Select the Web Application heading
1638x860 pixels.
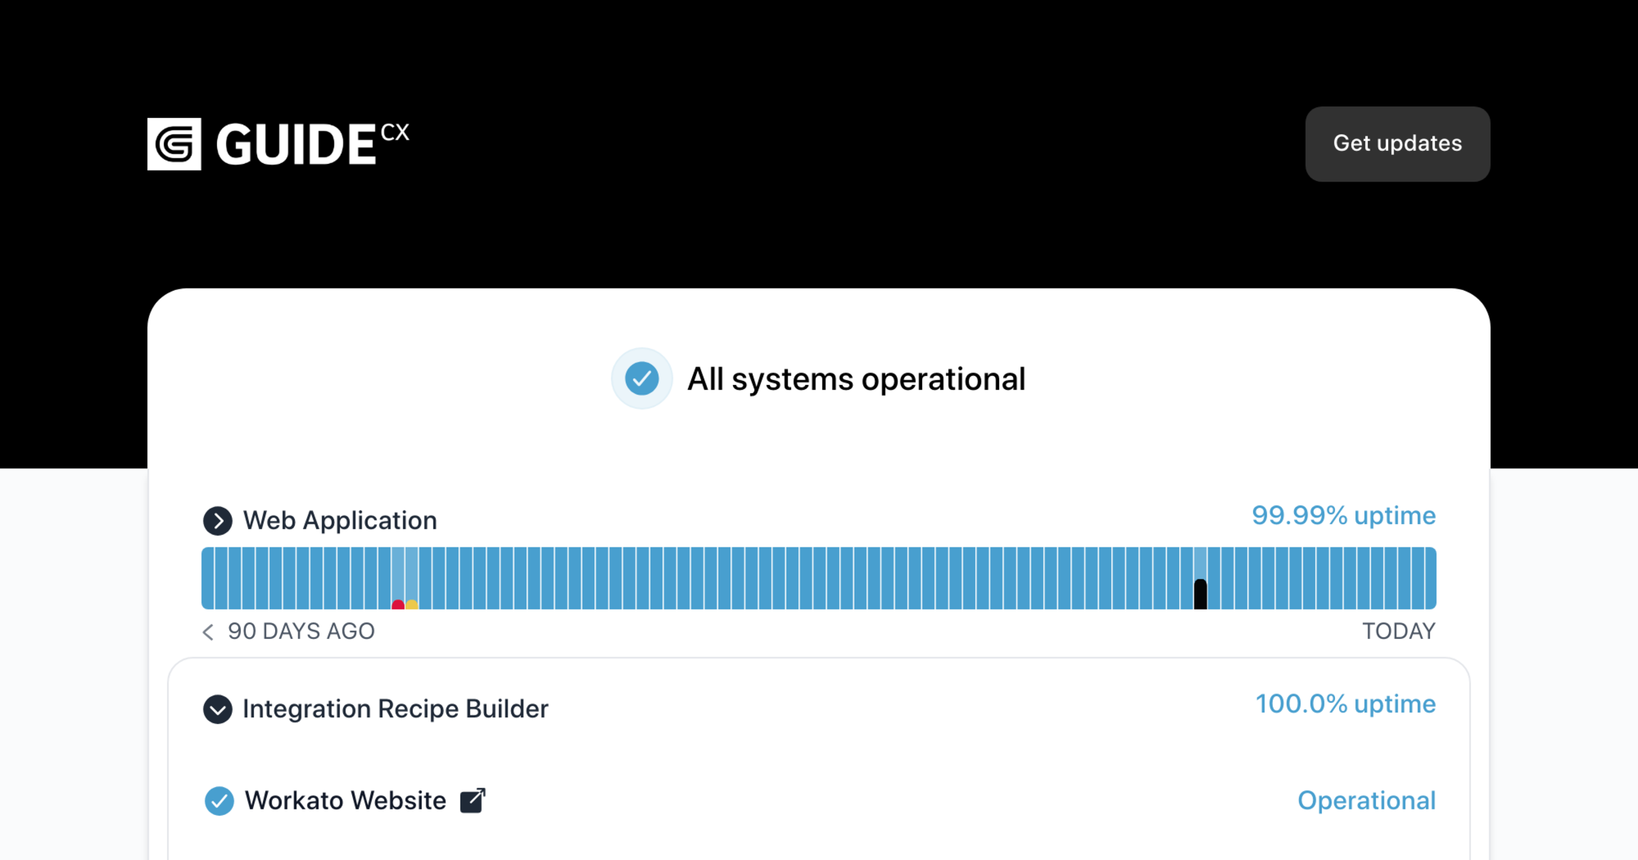(340, 521)
